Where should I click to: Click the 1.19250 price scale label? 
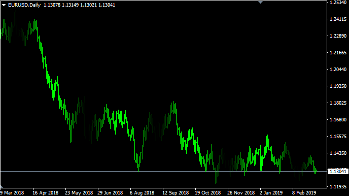pyautogui.click(x=338, y=86)
